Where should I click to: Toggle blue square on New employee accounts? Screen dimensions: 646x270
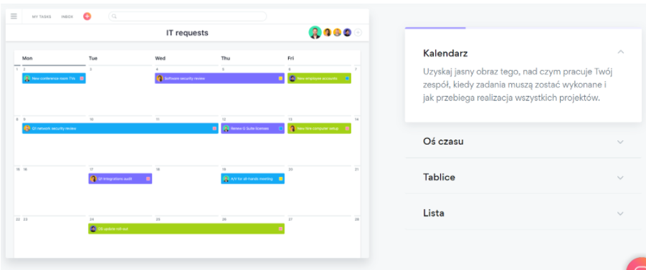pyautogui.click(x=347, y=78)
